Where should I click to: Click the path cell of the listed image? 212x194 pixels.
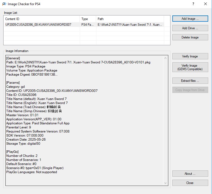coord(130,25)
